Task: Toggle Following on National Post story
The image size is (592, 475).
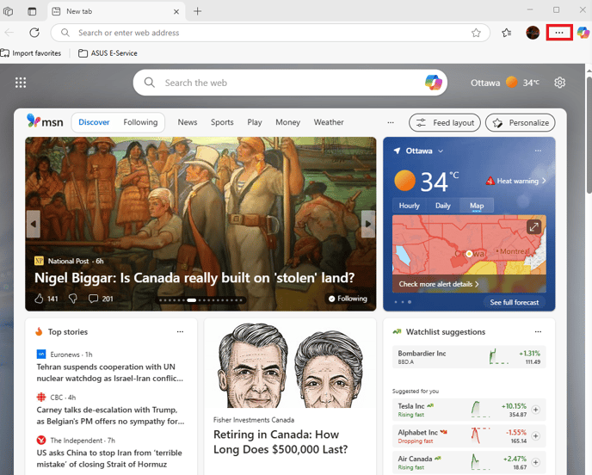Action: (348, 299)
